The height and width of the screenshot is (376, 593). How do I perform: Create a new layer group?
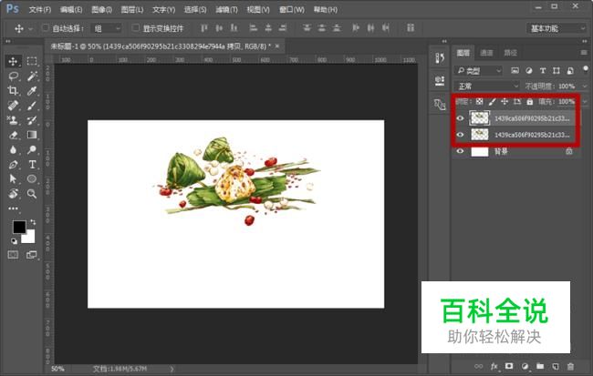(540, 366)
